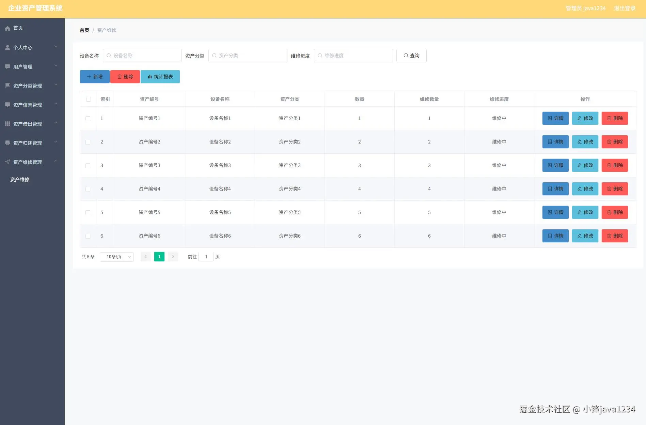
Task: Click the 维修进度 column header
Action: point(499,99)
